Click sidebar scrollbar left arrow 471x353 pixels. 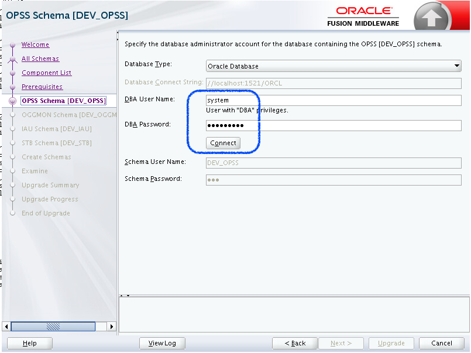point(6,326)
